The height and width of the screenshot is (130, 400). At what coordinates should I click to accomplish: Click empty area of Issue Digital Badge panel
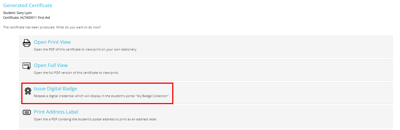click(284, 93)
